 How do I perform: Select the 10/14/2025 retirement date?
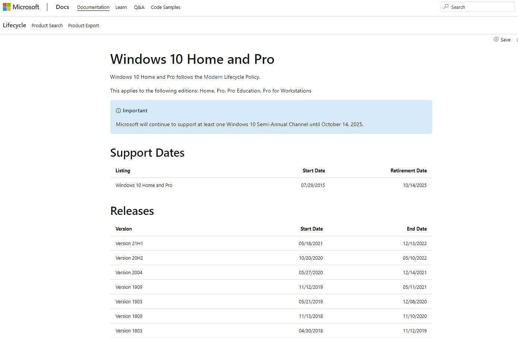[415, 185]
